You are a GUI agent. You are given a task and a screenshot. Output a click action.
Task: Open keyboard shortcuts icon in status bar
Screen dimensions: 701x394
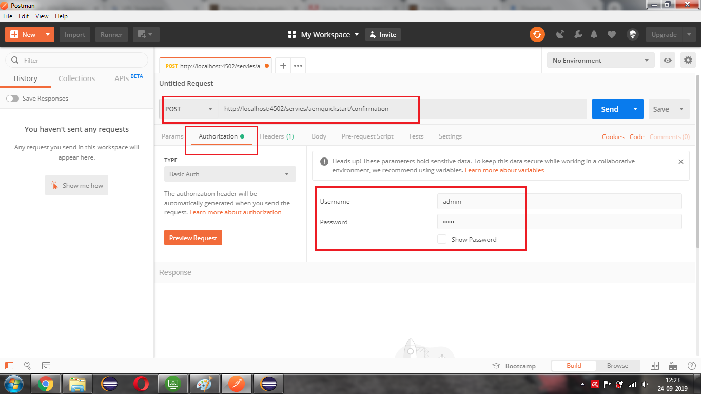coord(673,366)
